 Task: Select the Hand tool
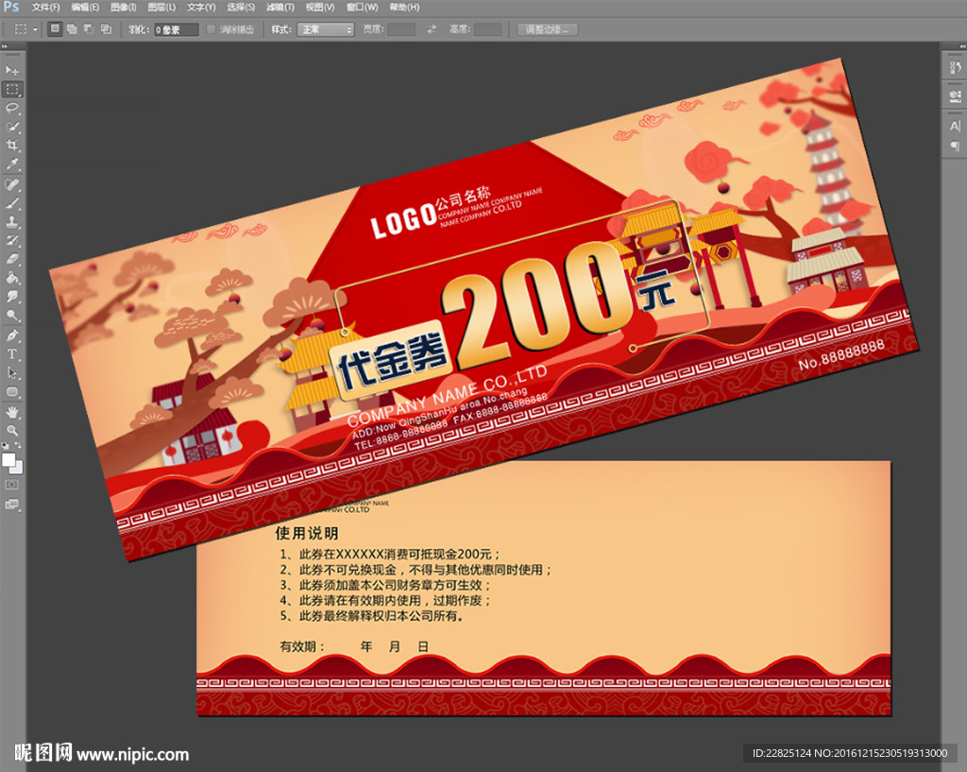click(12, 412)
